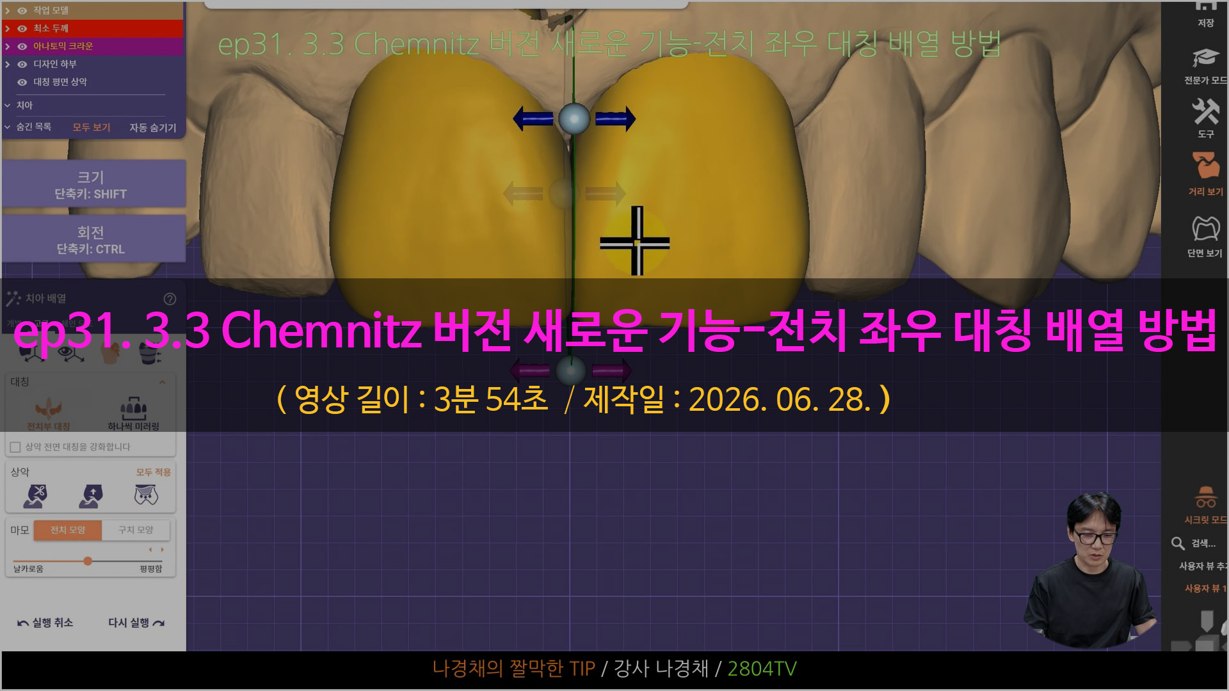1229x691 pixels.
Task: Click the upward-arrow tooth tool in 상악
Action: pos(91,495)
